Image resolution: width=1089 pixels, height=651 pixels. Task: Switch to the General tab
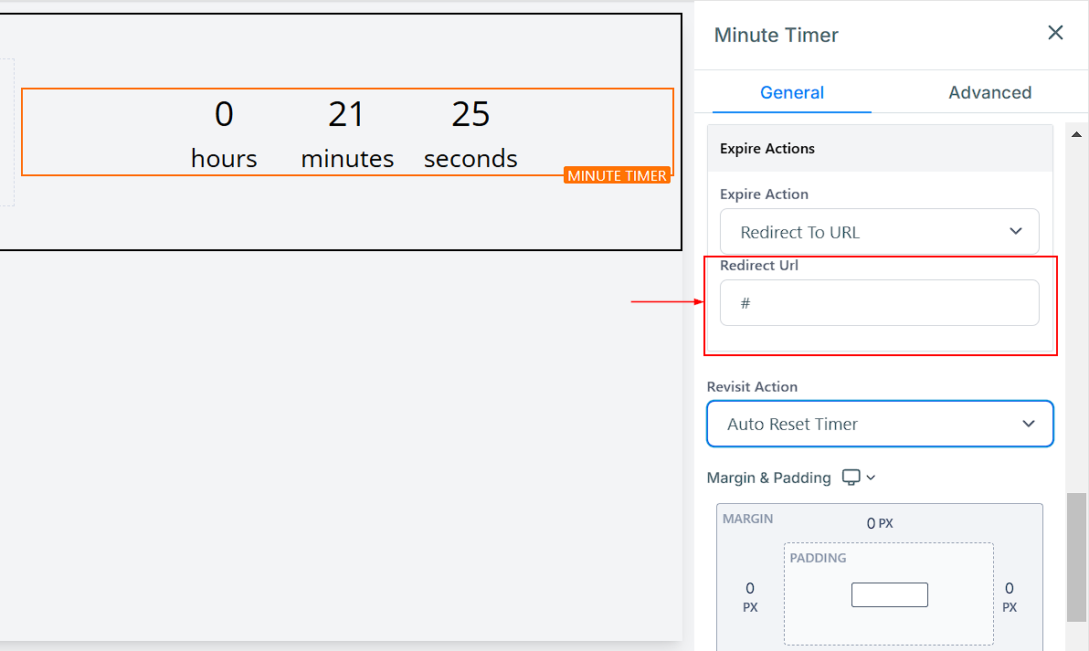[x=792, y=92]
